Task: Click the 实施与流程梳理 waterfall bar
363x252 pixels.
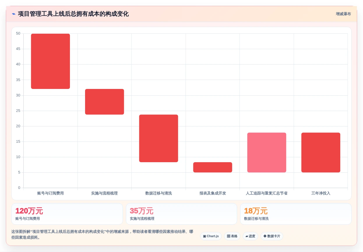Action: point(105,102)
